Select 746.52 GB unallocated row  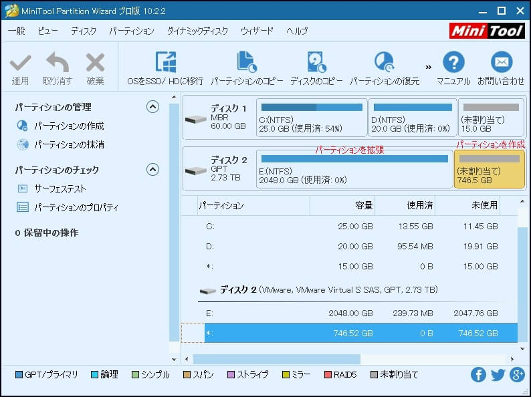350,333
